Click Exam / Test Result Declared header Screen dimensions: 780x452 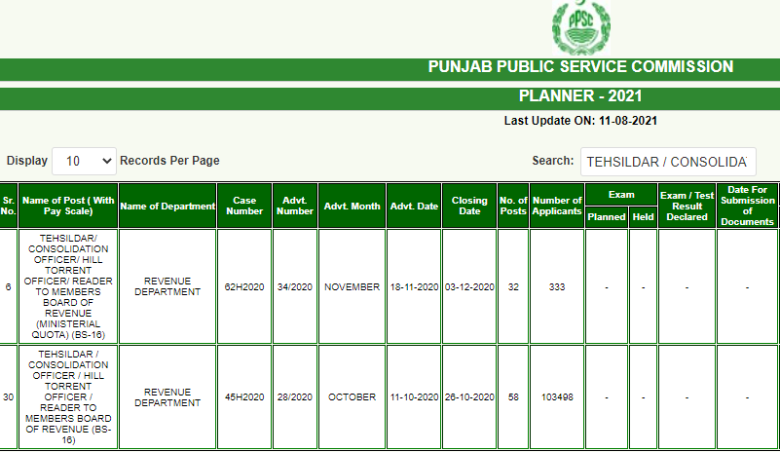click(687, 206)
